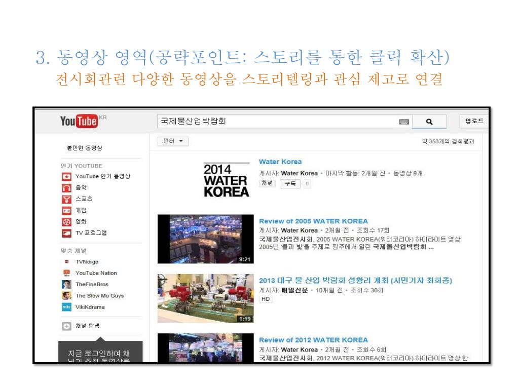Screen dimensions: 519x389
Task: Click the YouTube KR logo
Action: pyautogui.click(x=83, y=121)
